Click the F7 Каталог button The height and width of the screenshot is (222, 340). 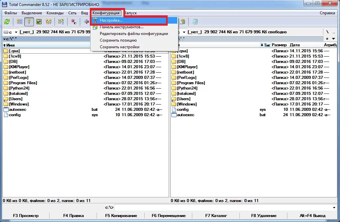(216, 216)
